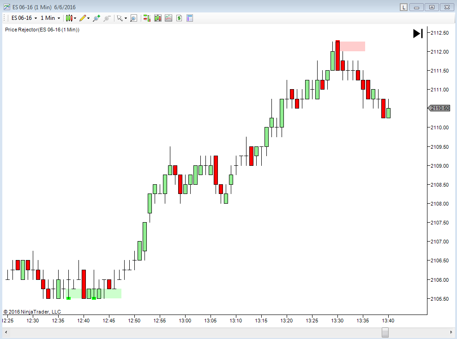
Task: Click the horizontal scrollbar thumb
Action: pos(385,333)
